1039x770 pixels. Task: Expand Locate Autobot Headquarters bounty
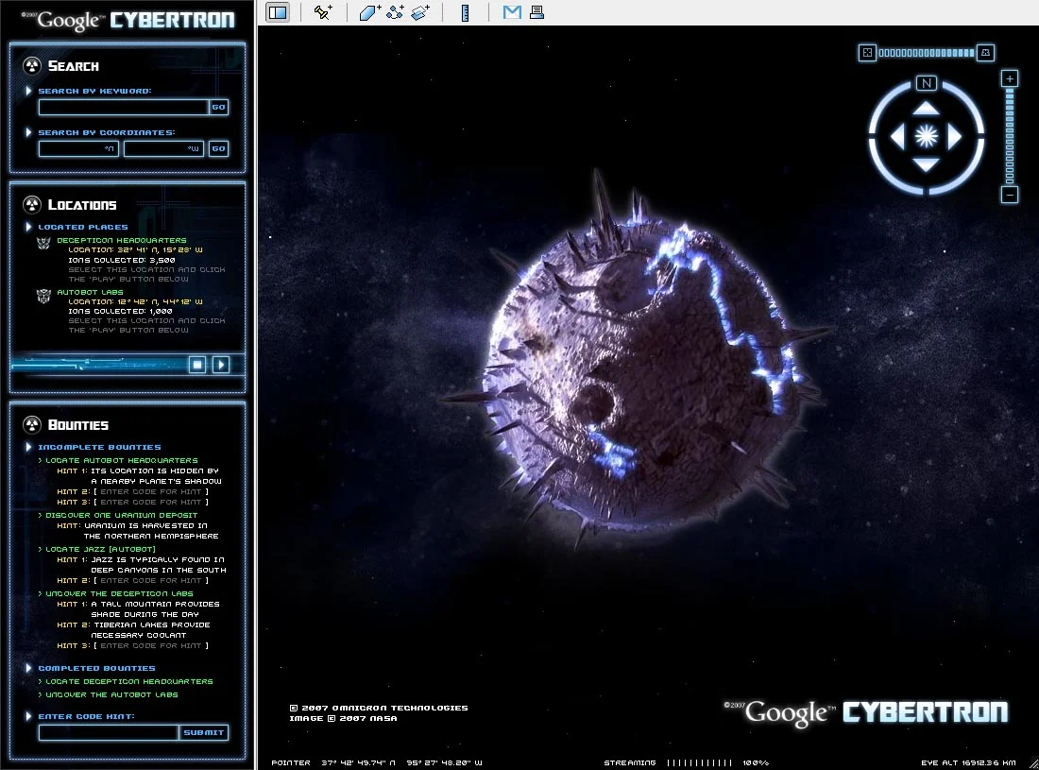[118, 460]
